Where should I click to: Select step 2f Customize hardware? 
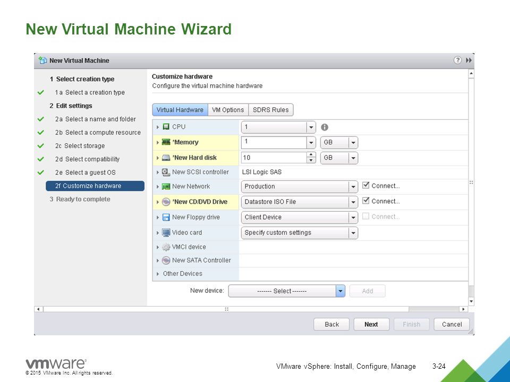point(95,186)
